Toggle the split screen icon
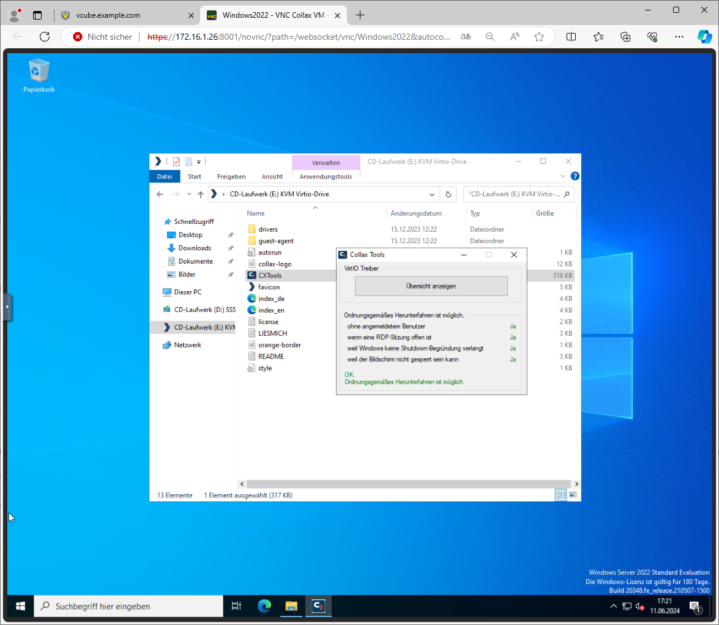 pos(571,37)
